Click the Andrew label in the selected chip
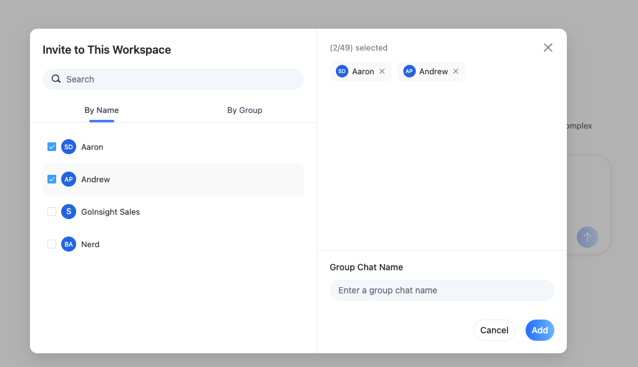The height and width of the screenshot is (367, 638). point(433,72)
